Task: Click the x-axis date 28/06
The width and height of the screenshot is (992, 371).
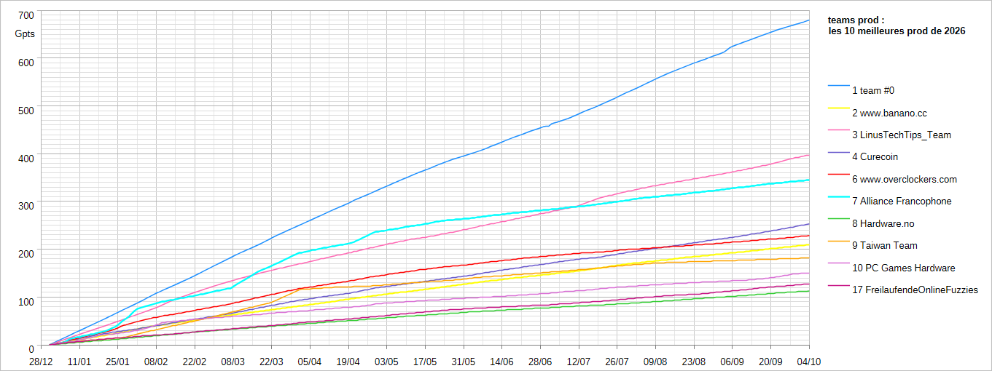Action: pyautogui.click(x=540, y=361)
